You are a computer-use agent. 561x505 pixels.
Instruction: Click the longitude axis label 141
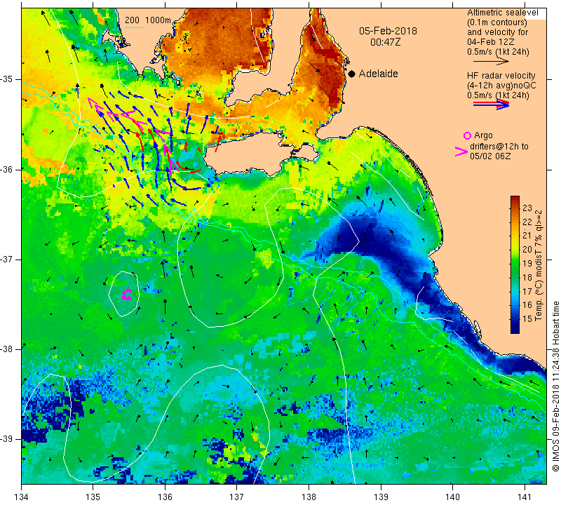pos(525,497)
